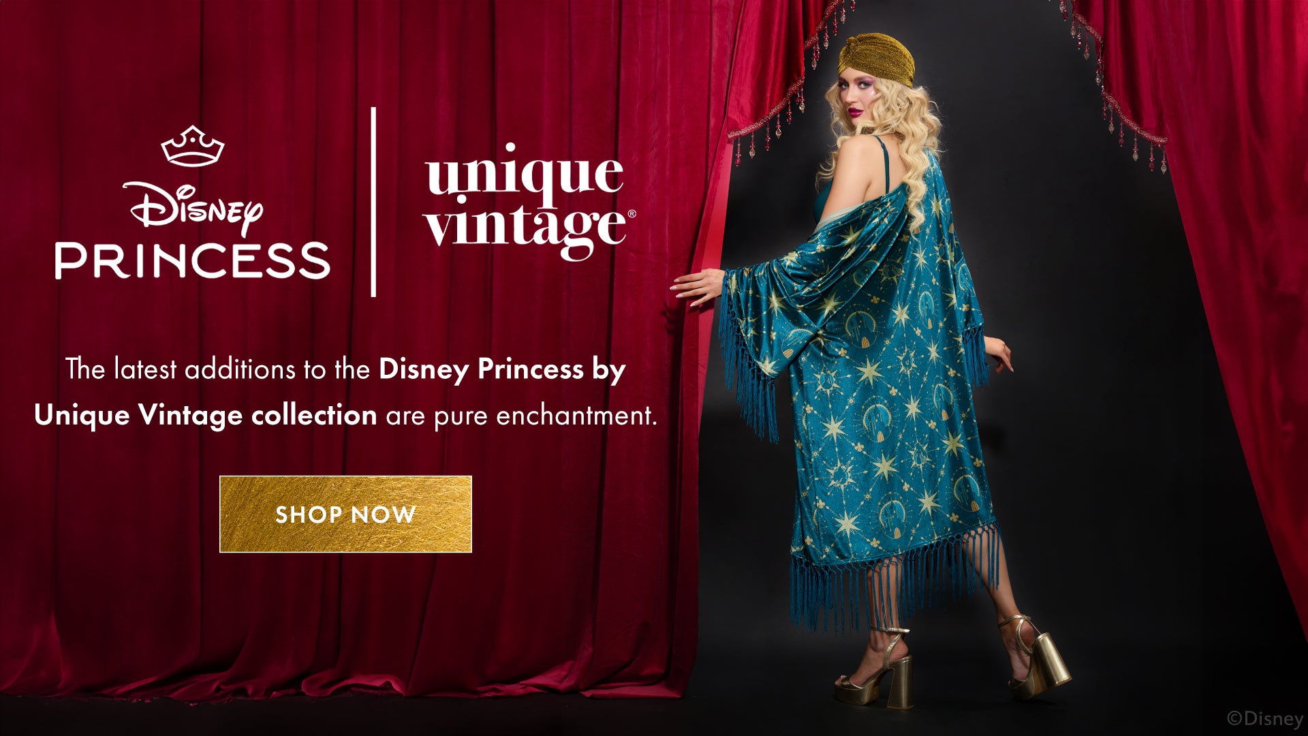Click the "The latest additions to the" text
Screen dimensions: 1308x736
click(217, 369)
